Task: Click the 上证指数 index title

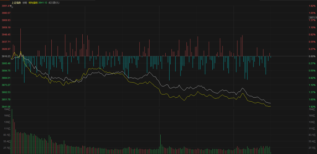Action: click(16, 3)
